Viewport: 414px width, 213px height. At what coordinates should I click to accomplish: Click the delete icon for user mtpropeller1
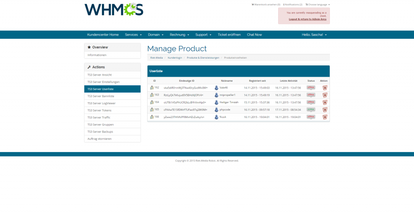pyautogui.click(x=325, y=95)
